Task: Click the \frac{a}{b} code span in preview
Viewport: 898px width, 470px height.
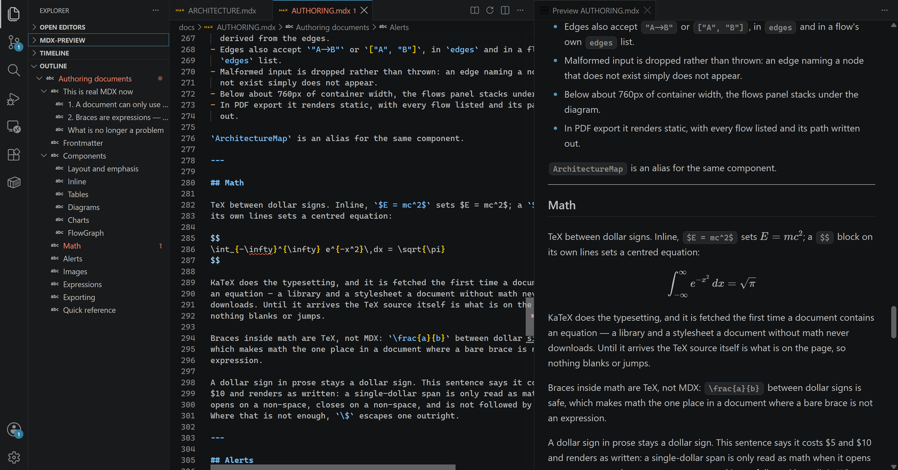Action: click(734, 388)
